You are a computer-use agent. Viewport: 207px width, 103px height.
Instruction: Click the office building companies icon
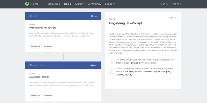(112, 71)
